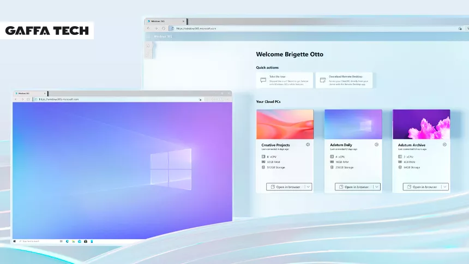Expand dropdown arrow beside Adatum Daily Open in browser
This screenshot has height=264, width=469.
[x=377, y=187]
